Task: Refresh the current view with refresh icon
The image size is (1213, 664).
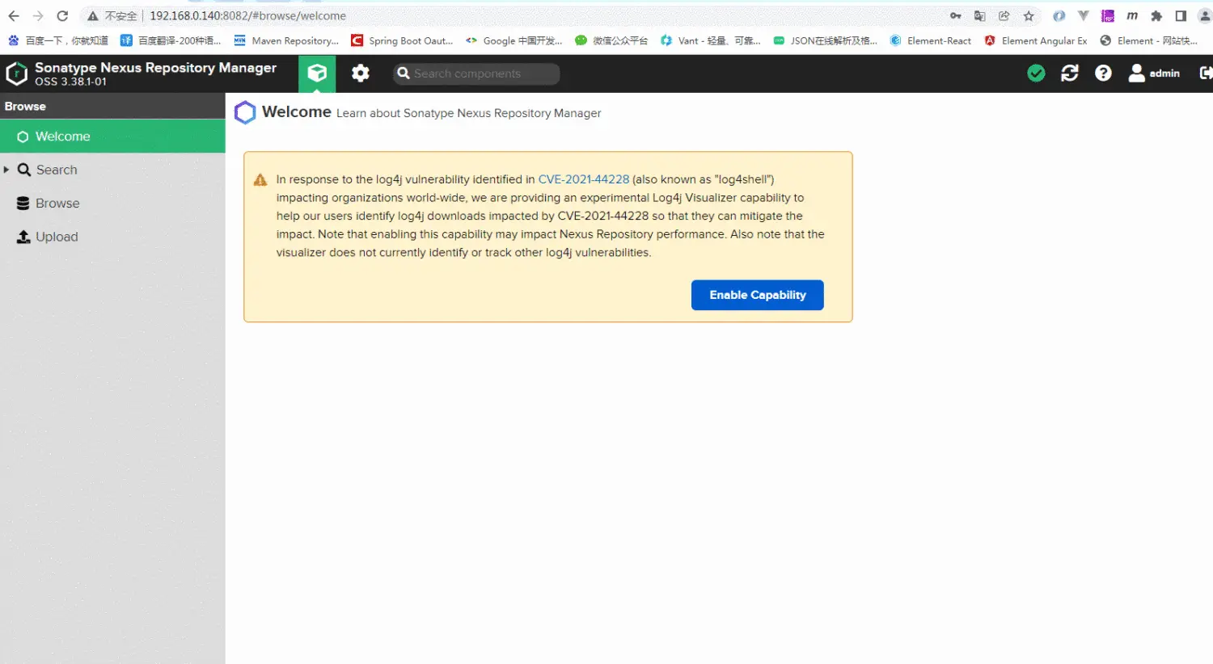Action: 1070,74
